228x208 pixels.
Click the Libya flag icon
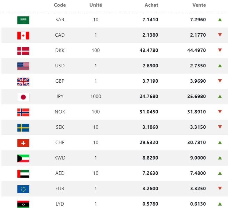[x=23, y=204]
